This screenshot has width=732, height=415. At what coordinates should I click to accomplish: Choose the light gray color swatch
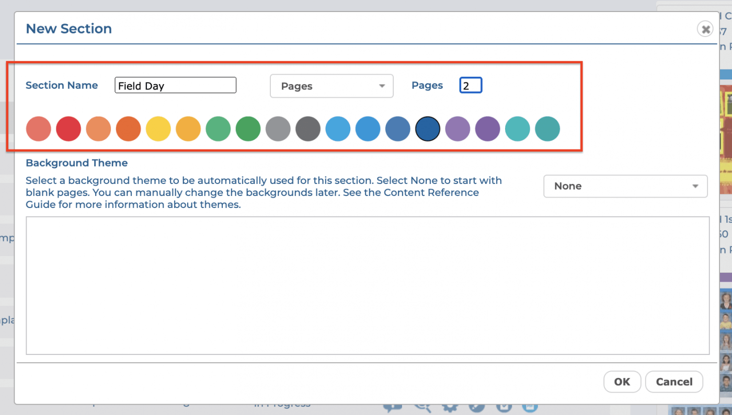[278, 129]
